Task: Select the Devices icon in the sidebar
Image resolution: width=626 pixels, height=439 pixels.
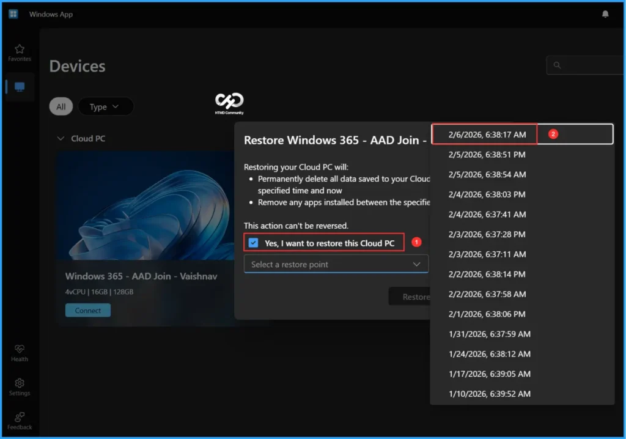Action: coord(19,86)
